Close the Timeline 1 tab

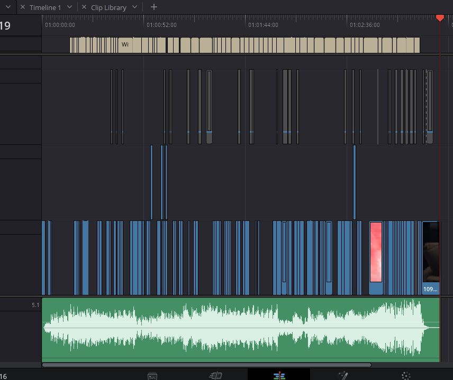(x=23, y=7)
